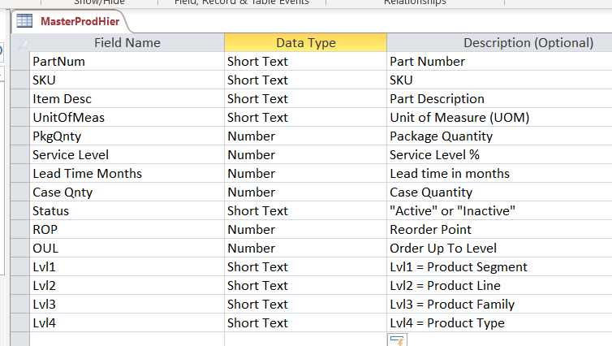Click the Service Level field name
Viewport: 612px width, 346px height.
pos(127,155)
